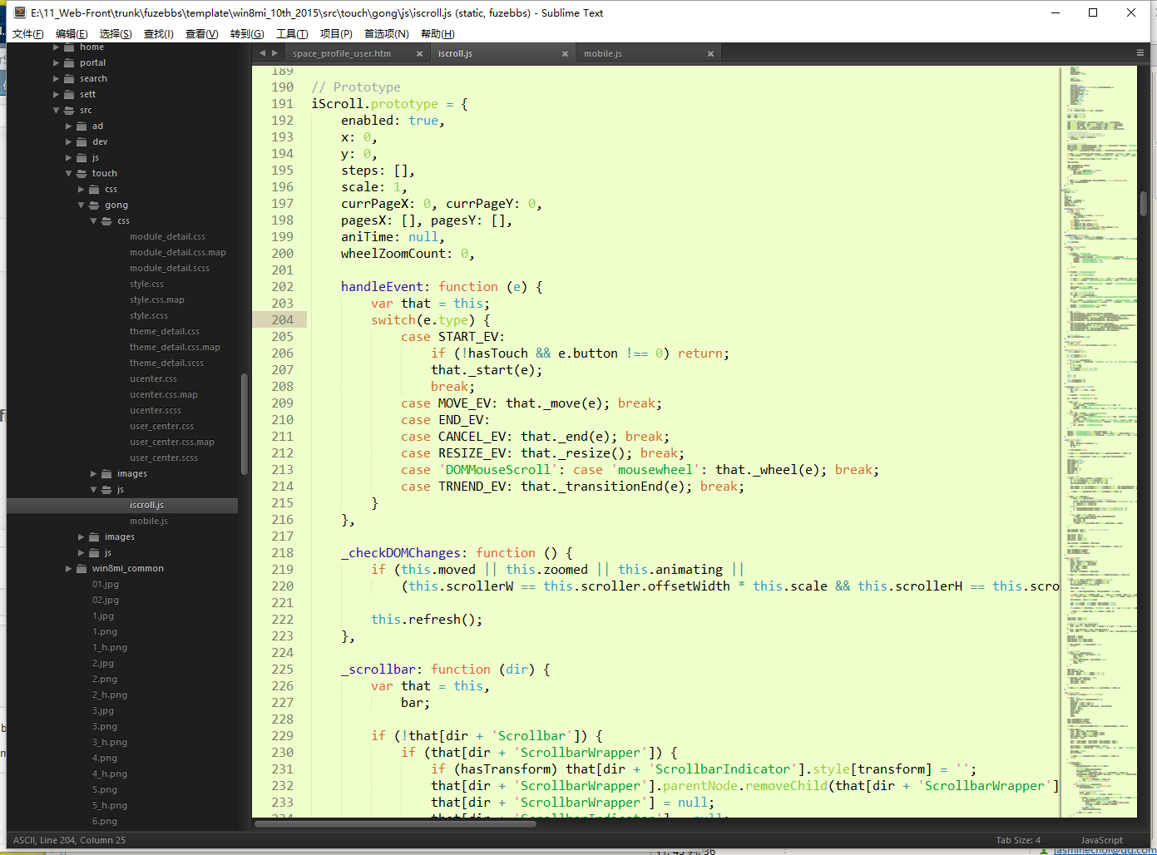Select the touch folder icon
The width and height of the screenshot is (1157, 855).
[82, 173]
